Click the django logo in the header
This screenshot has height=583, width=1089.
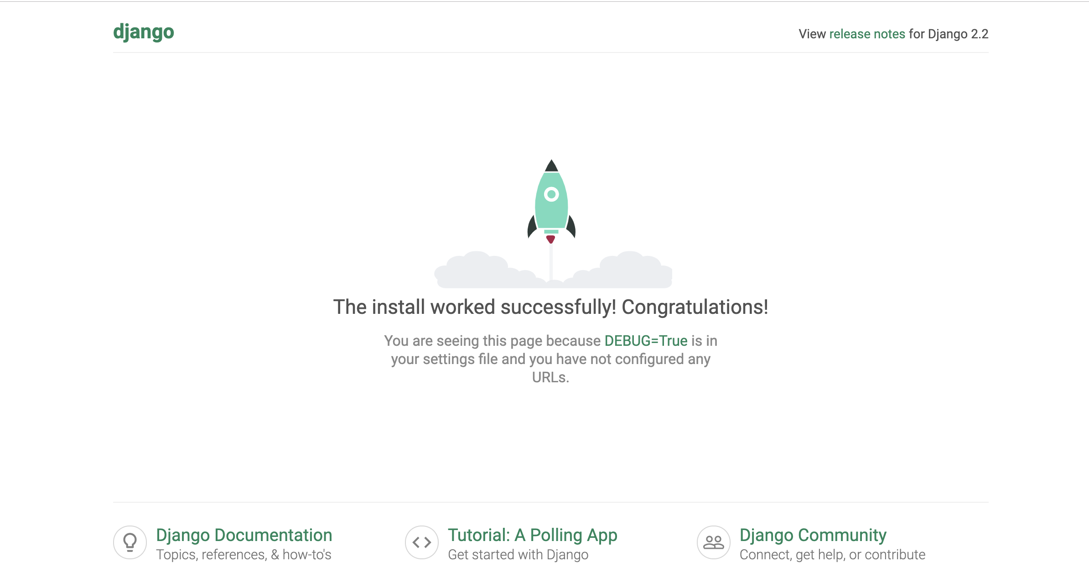(144, 32)
